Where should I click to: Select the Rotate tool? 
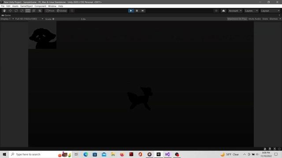(16, 11)
